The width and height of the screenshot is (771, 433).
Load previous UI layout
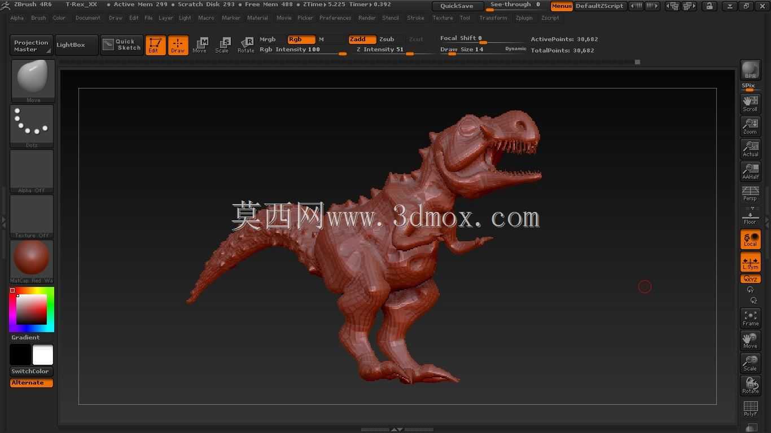pyautogui.click(x=672, y=6)
